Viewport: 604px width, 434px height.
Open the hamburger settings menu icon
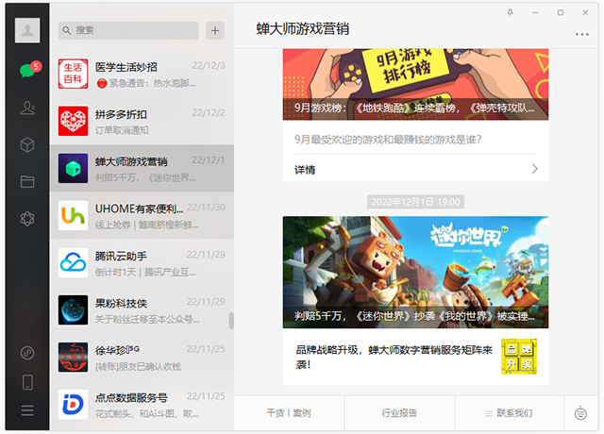point(27,410)
